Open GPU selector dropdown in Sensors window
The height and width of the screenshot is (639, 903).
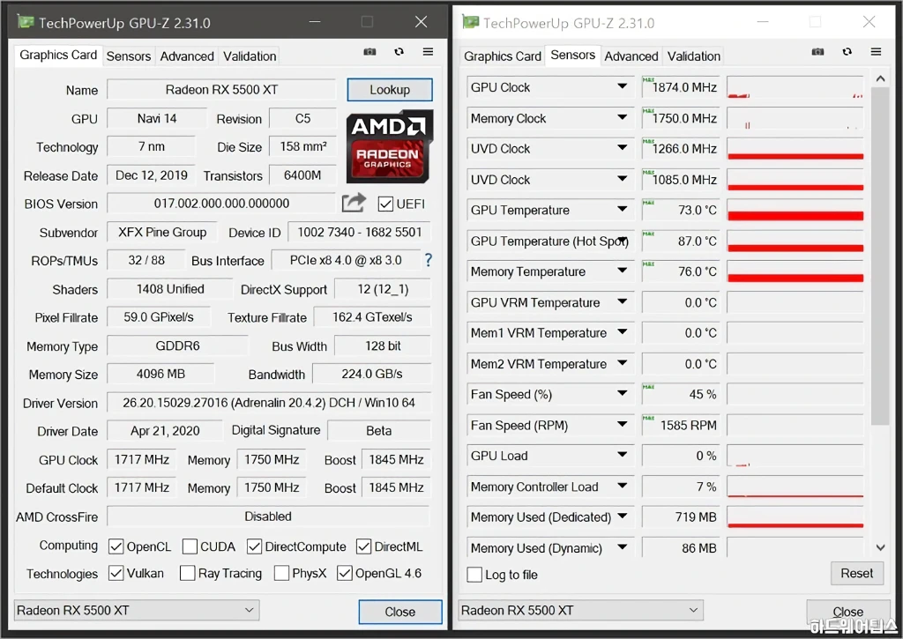pyautogui.click(x=581, y=610)
